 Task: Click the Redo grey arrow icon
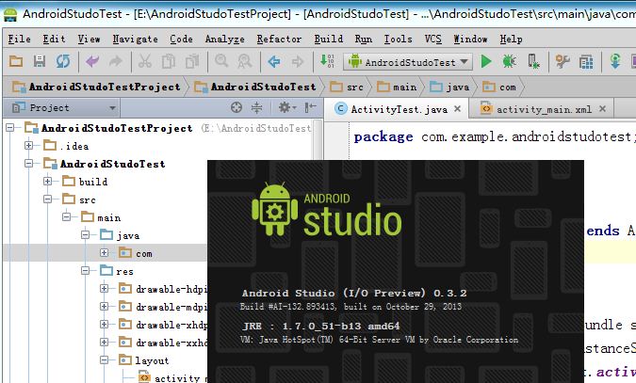pos(116,61)
